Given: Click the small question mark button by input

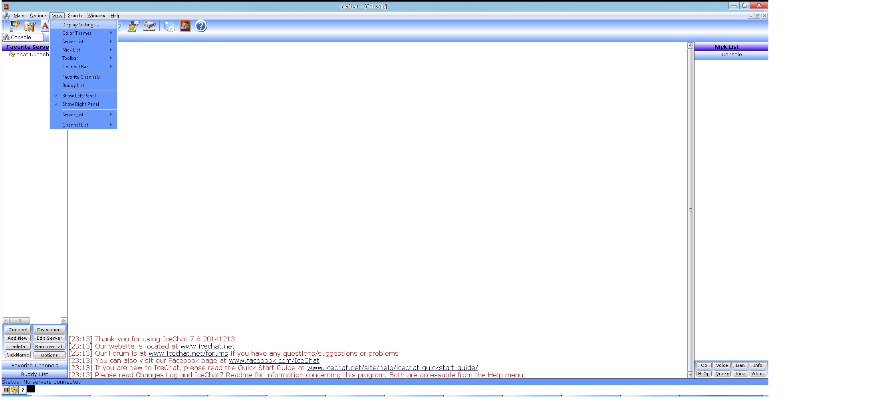Looking at the screenshot, I should pyautogui.click(x=23, y=390).
